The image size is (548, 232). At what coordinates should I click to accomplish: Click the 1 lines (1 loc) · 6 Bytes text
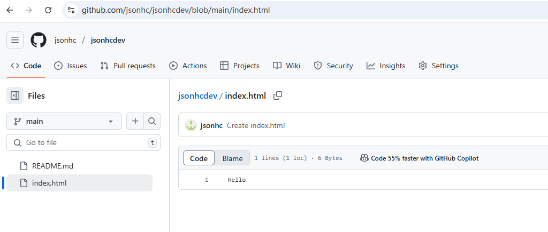[298, 158]
